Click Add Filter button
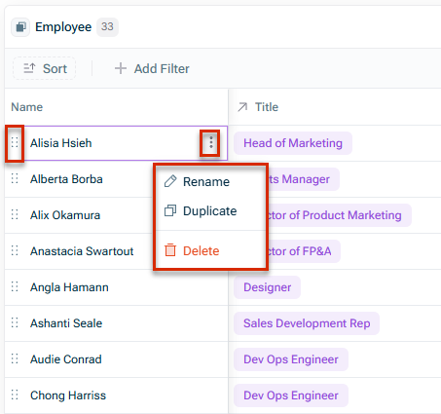 tap(152, 68)
